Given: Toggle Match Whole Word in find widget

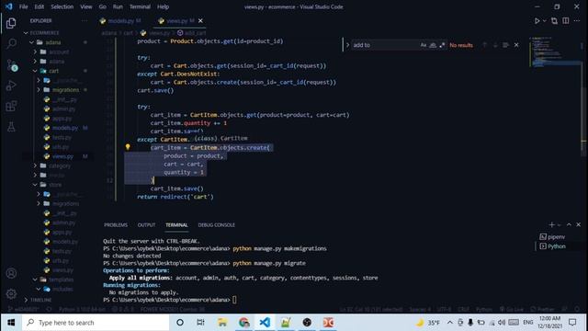Looking at the screenshot, I should (433, 45).
